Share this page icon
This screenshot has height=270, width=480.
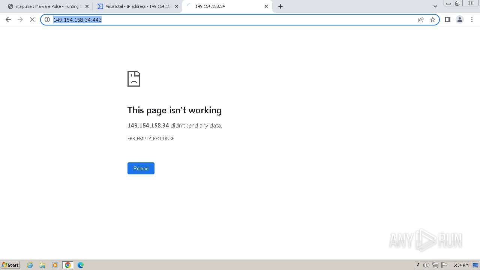421,19
